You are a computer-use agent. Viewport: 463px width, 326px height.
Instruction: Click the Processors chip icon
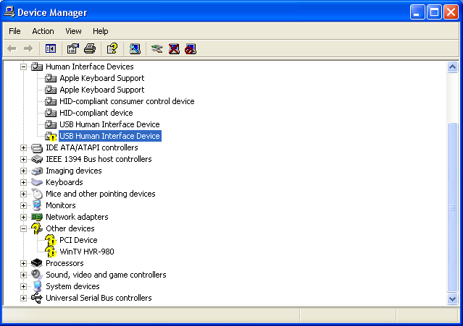(x=37, y=263)
